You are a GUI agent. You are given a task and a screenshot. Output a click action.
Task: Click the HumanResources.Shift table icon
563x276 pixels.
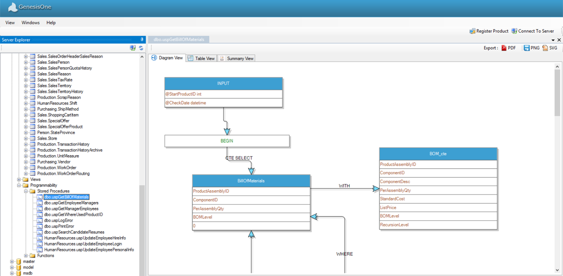32,103
